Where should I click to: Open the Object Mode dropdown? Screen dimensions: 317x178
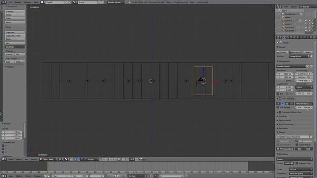pos(48,159)
